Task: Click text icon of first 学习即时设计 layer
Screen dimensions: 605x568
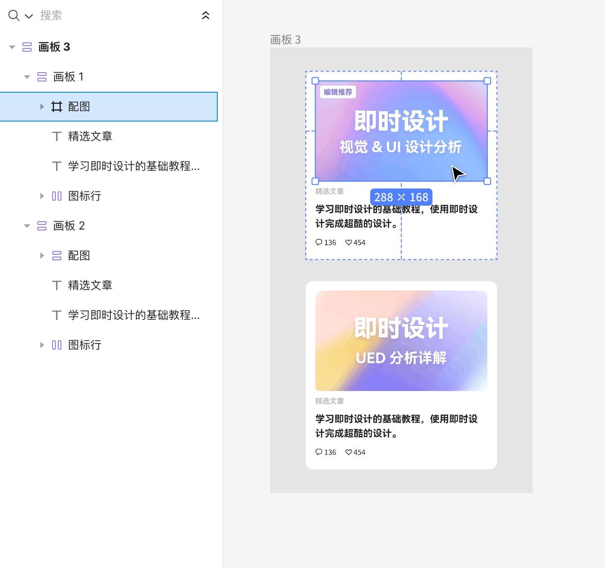Action: (x=57, y=166)
